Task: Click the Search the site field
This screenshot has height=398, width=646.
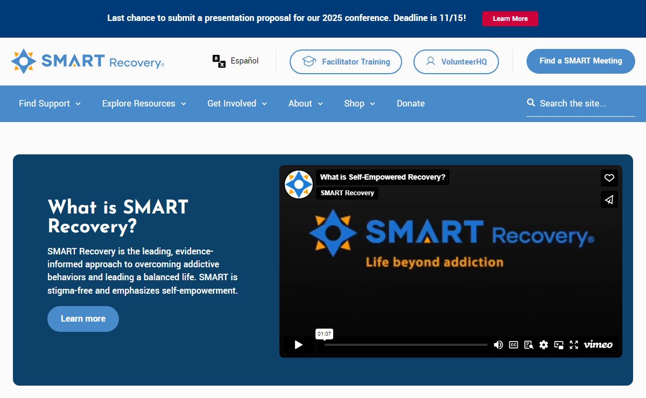Action: (x=581, y=103)
